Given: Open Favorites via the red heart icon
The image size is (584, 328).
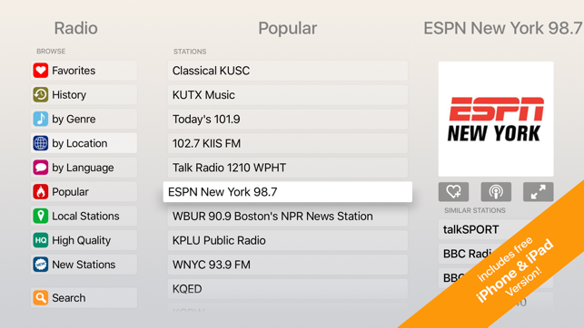Looking at the screenshot, I should pos(41,70).
